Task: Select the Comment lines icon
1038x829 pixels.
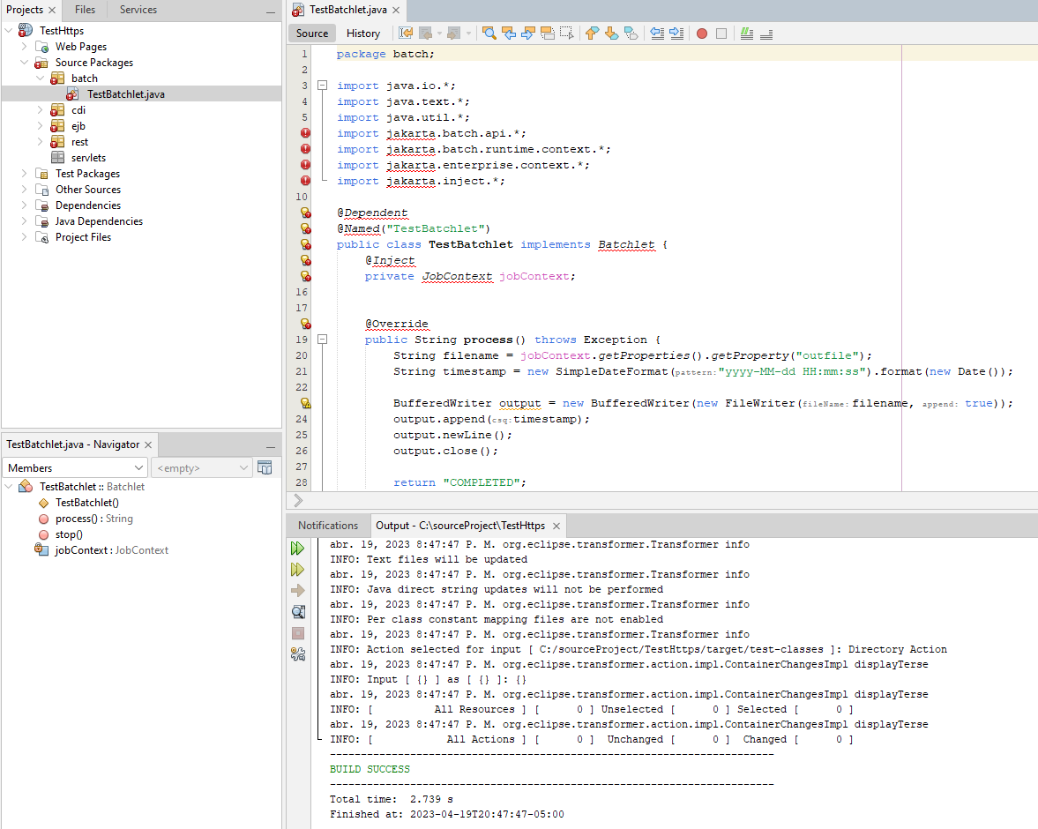Action: click(x=747, y=34)
